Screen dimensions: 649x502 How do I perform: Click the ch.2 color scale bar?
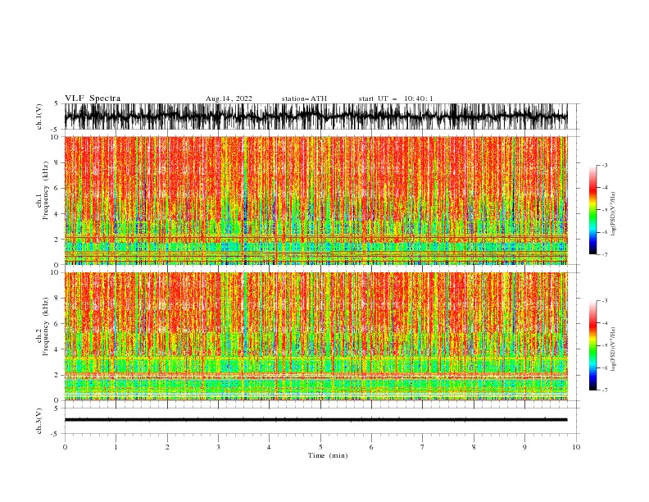pos(592,345)
